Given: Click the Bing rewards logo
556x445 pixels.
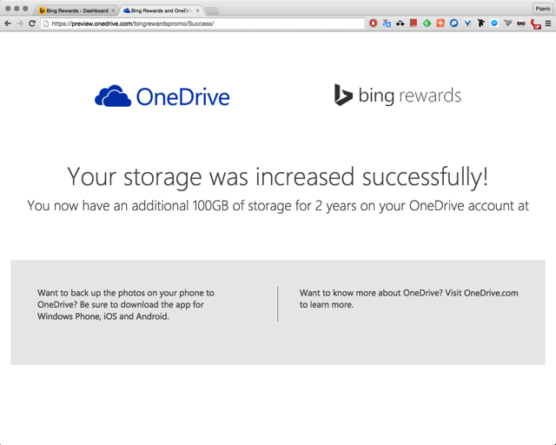Looking at the screenshot, I should pos(398,95).
